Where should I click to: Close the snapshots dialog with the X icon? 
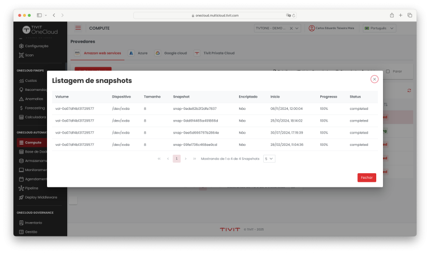(x=374, y=79)
